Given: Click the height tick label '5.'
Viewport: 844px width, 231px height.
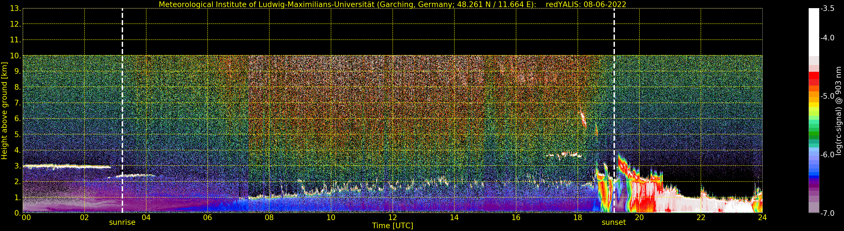Looking at the screenshot, I should tap(17, 134).
